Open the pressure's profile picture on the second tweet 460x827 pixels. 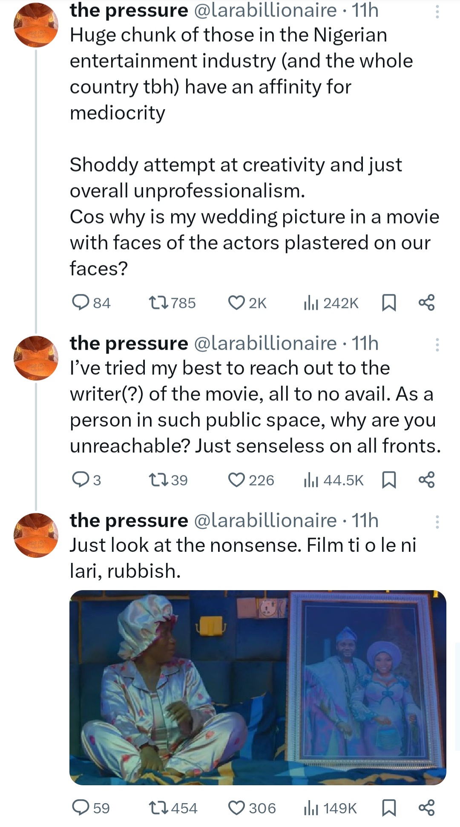point(36,358)
